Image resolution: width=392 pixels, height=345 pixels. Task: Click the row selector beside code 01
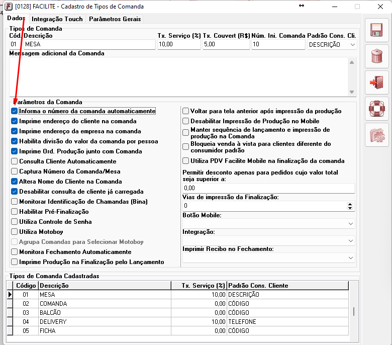(x=10, y=295)
